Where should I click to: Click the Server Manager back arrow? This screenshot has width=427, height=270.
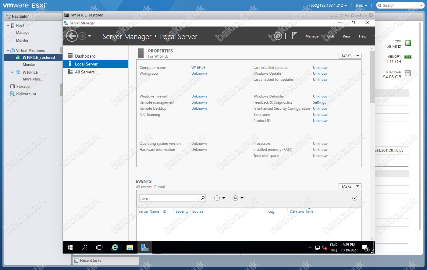[72, 36]
